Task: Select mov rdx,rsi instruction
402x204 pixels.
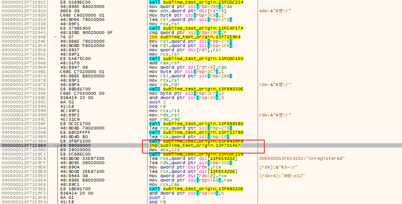Action: (x=164, y=115)
